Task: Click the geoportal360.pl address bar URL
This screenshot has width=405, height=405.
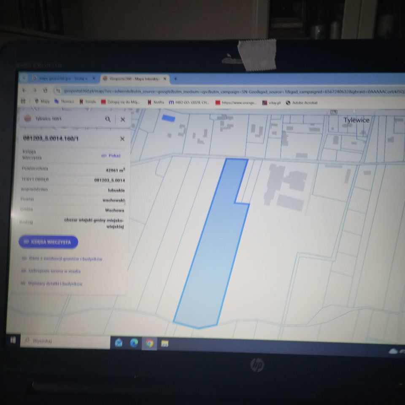Action: click(x=232, y=92)
